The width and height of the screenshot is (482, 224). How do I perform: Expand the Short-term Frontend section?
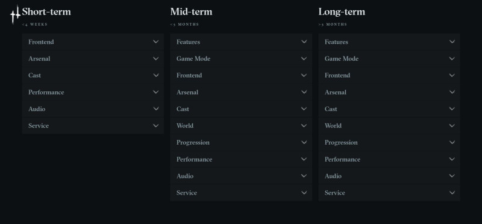pyautogui.click(x=93, y=41)
